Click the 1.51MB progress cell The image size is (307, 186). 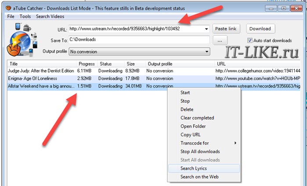click(x=84, y=86)
